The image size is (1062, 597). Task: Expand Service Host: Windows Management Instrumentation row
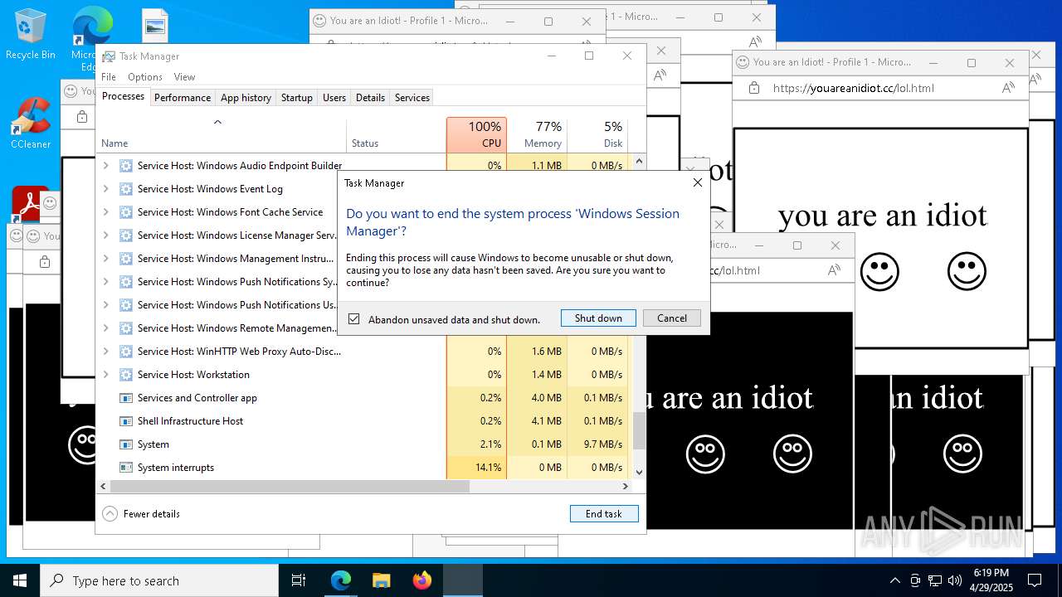105,259
